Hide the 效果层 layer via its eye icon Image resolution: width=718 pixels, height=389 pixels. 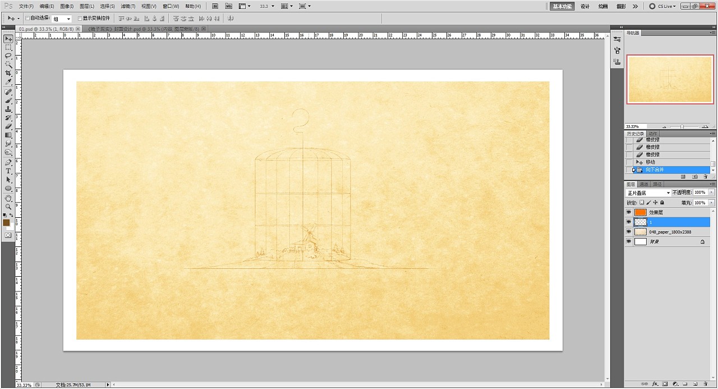(629, 212)
